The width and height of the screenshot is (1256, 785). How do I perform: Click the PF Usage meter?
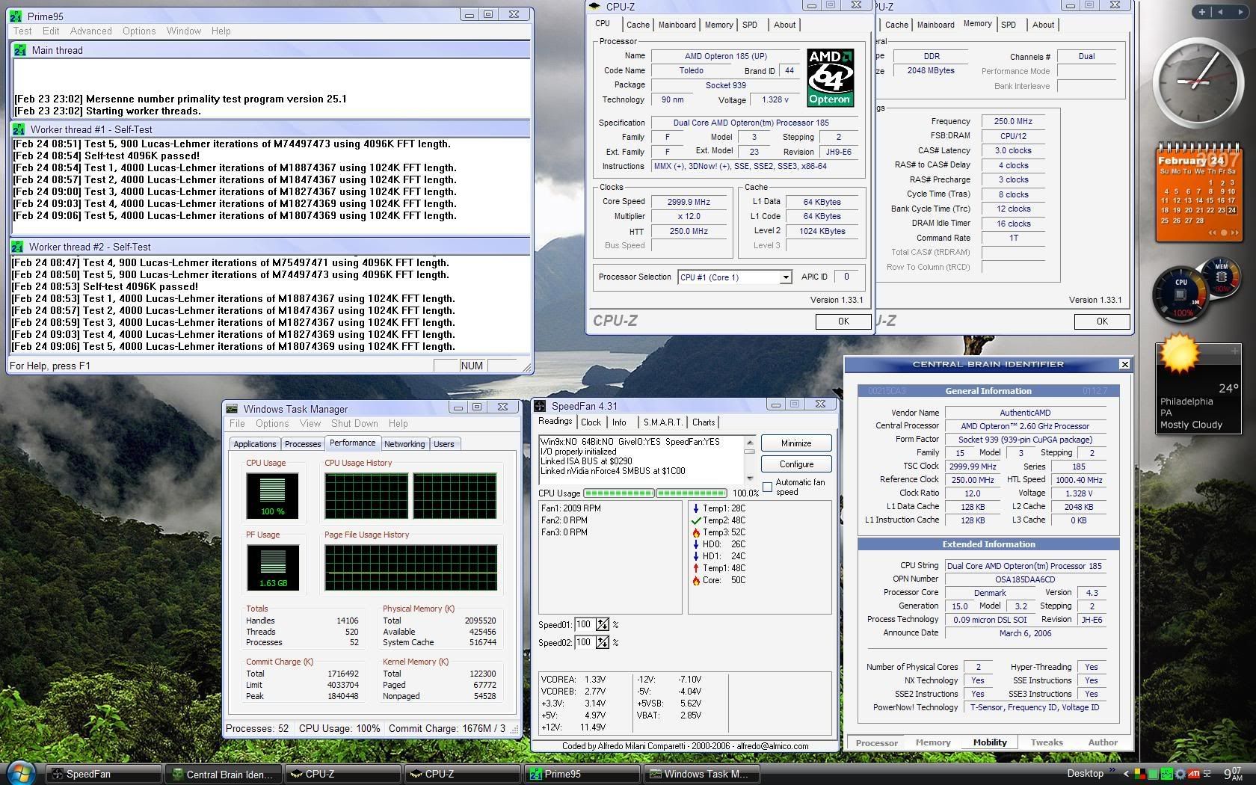tap(272, 567)
